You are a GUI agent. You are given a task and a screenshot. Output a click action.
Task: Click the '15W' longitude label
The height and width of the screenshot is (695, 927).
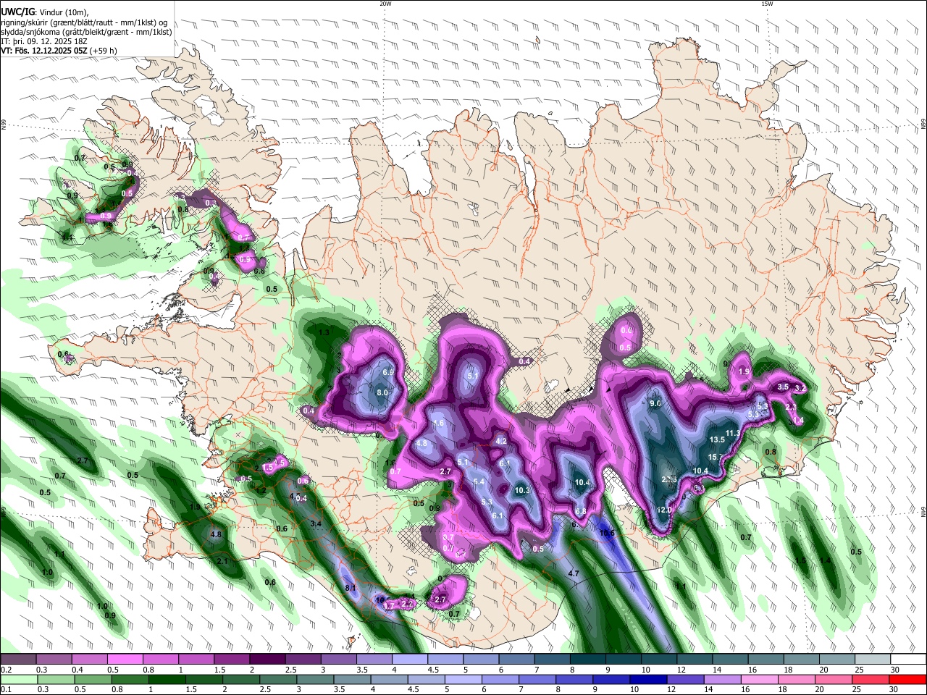767,4
